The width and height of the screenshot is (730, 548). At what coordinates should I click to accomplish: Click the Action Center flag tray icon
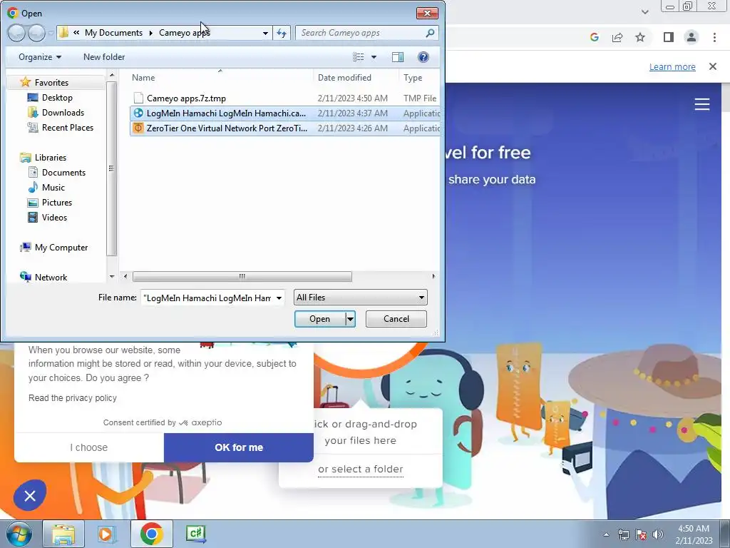641,534
